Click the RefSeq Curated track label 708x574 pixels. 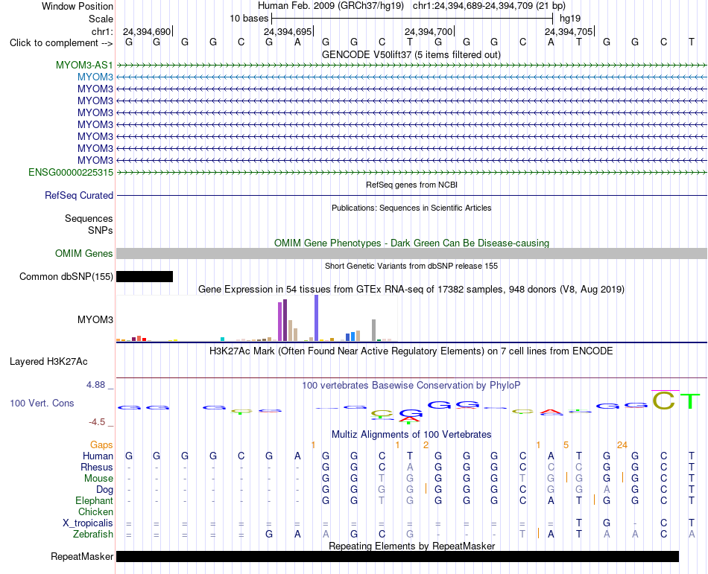click(x=79, y=195)
